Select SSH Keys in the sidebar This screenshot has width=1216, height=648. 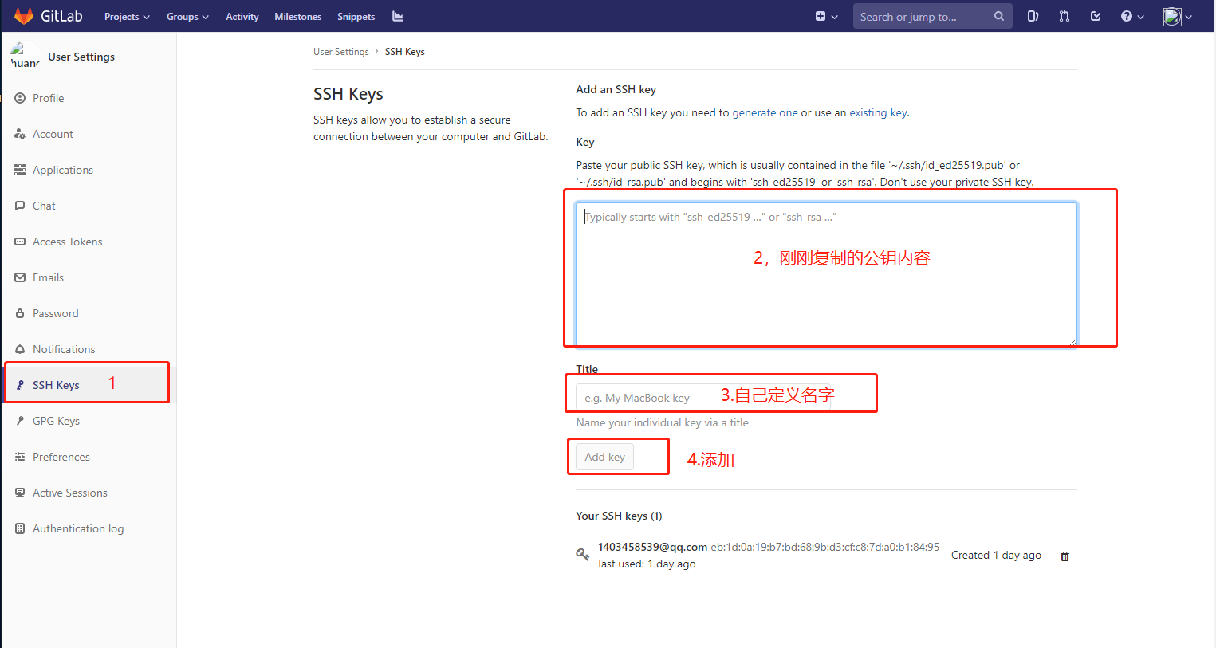[x=56, y=385]
